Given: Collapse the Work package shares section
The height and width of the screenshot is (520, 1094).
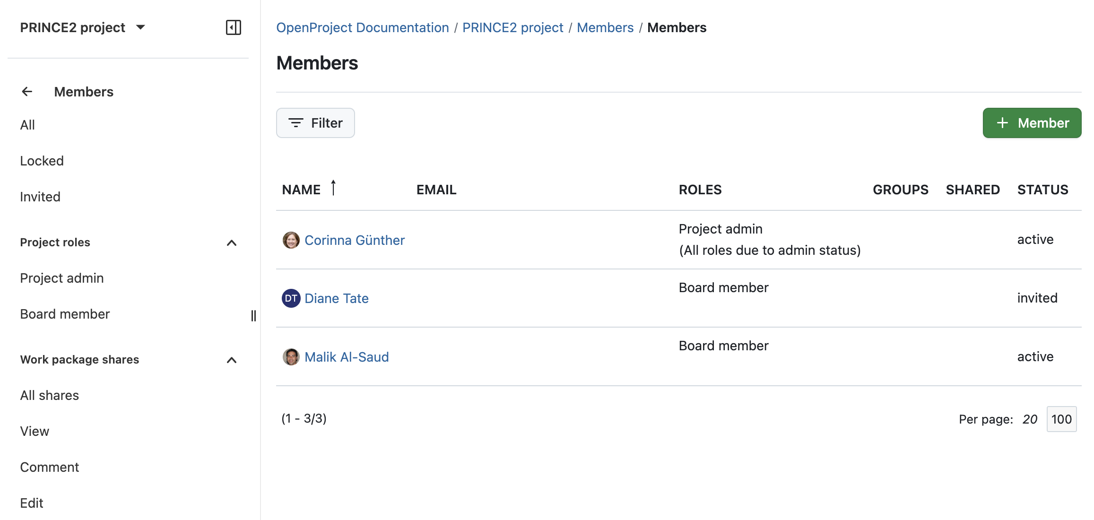Looking at the screenshot, I should [x=232, y=360].
